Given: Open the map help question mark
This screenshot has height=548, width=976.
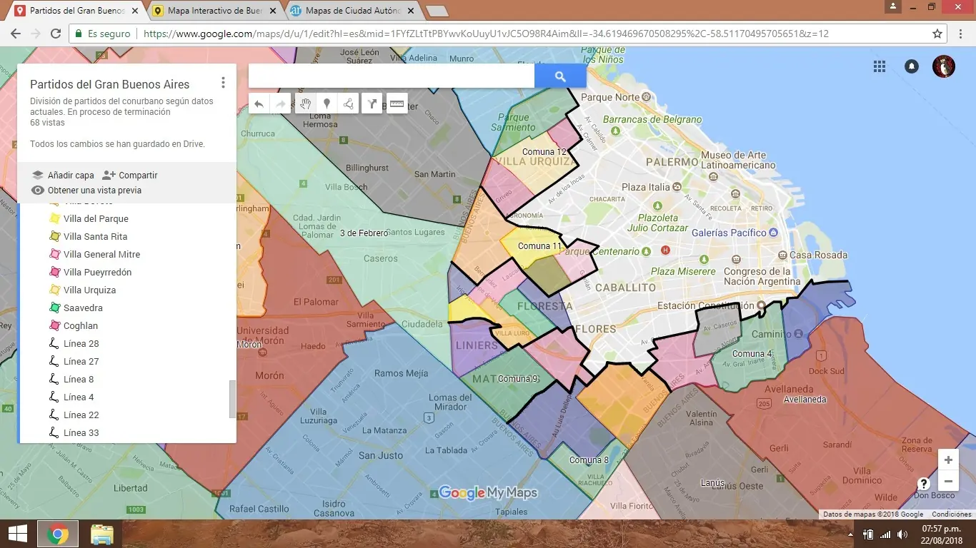Looking at the screenshot, I should (x=923, y=484).
